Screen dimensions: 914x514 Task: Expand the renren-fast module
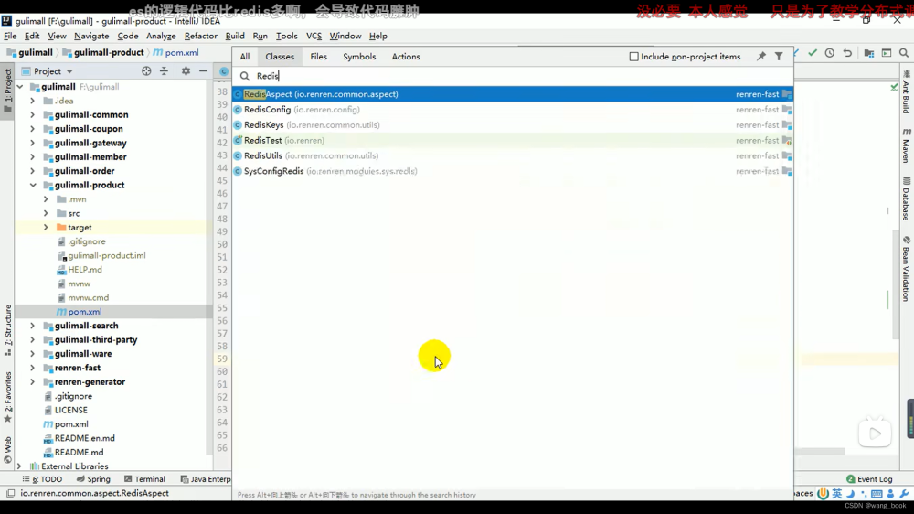coord(33,369)
